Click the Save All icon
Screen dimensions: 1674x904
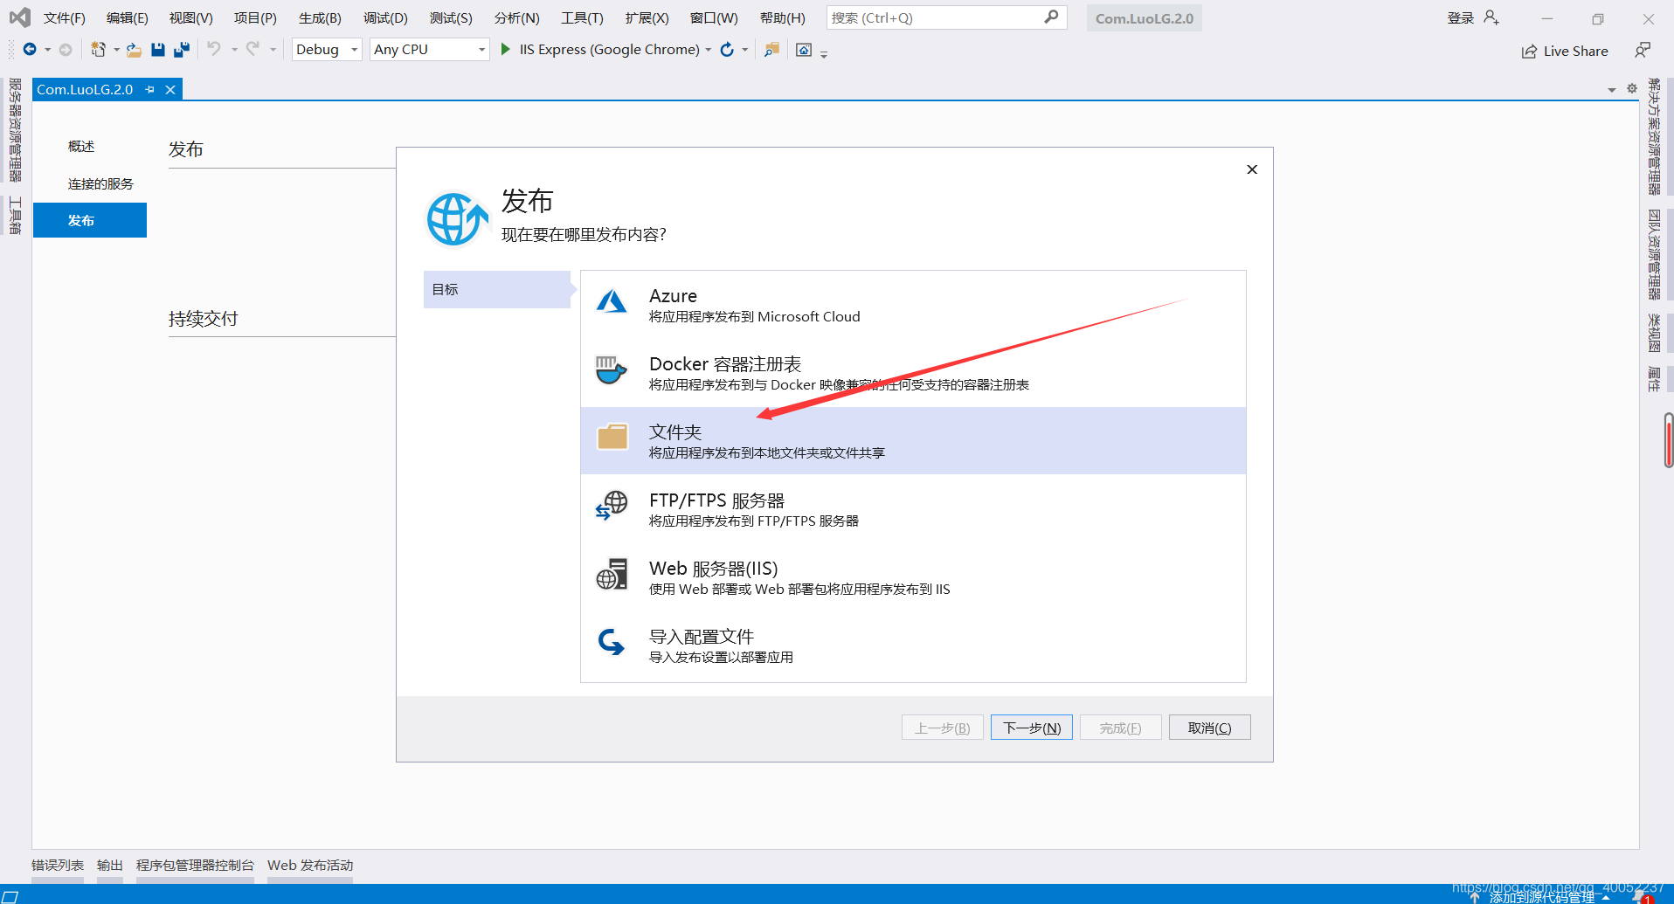[x=182, y=50]
